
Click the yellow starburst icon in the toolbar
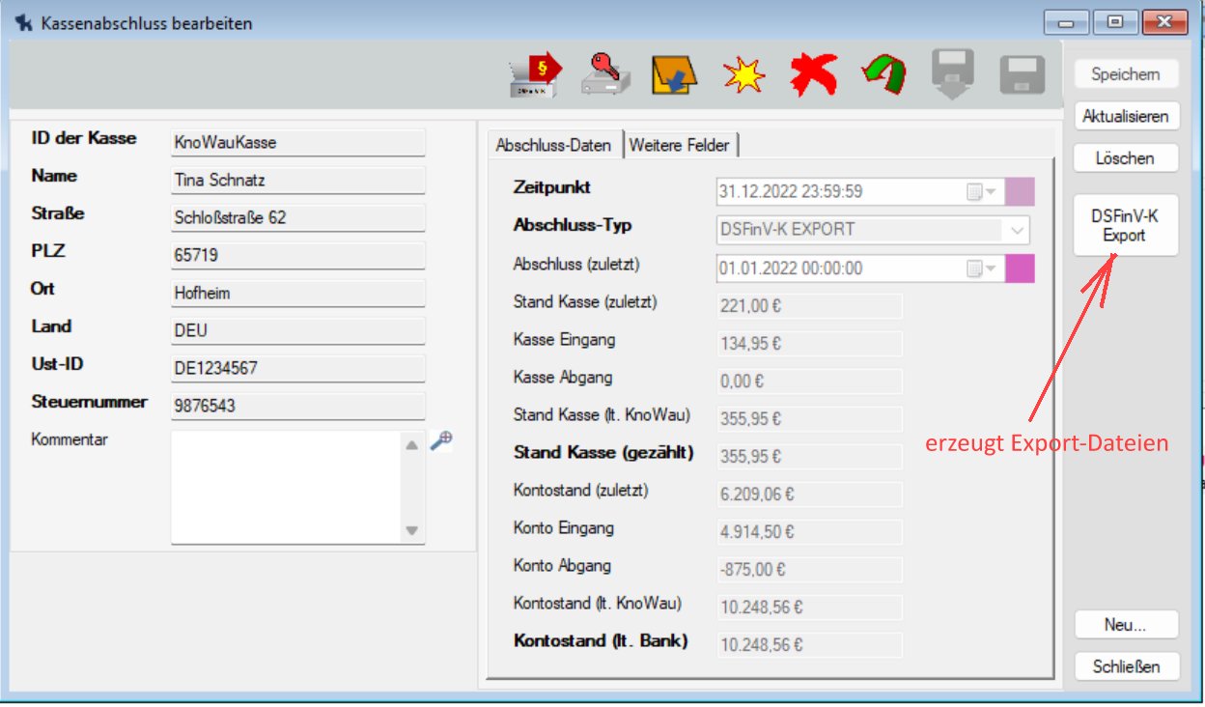pos(743,75)
